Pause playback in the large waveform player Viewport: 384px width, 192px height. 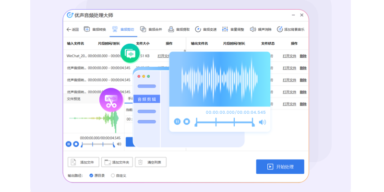(177, 122)
